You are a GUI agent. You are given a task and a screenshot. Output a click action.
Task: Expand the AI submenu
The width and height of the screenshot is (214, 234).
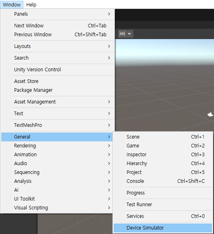57,190
